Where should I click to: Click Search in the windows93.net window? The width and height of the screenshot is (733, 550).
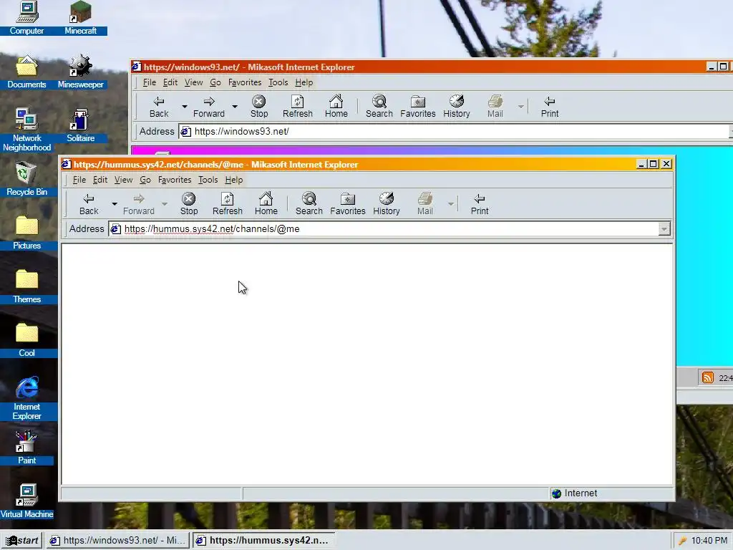coord(379,107)
